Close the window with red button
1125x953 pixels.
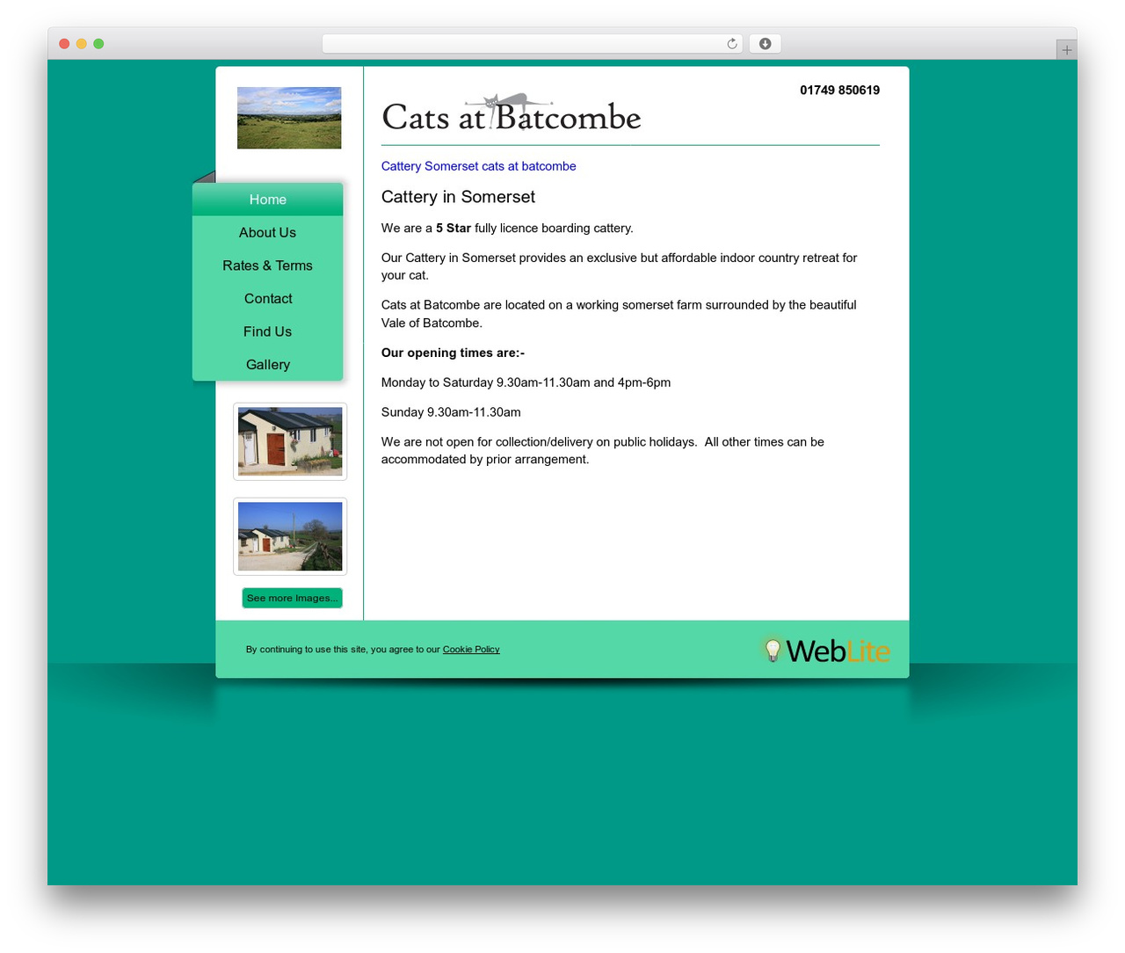[x=64, y=44]
